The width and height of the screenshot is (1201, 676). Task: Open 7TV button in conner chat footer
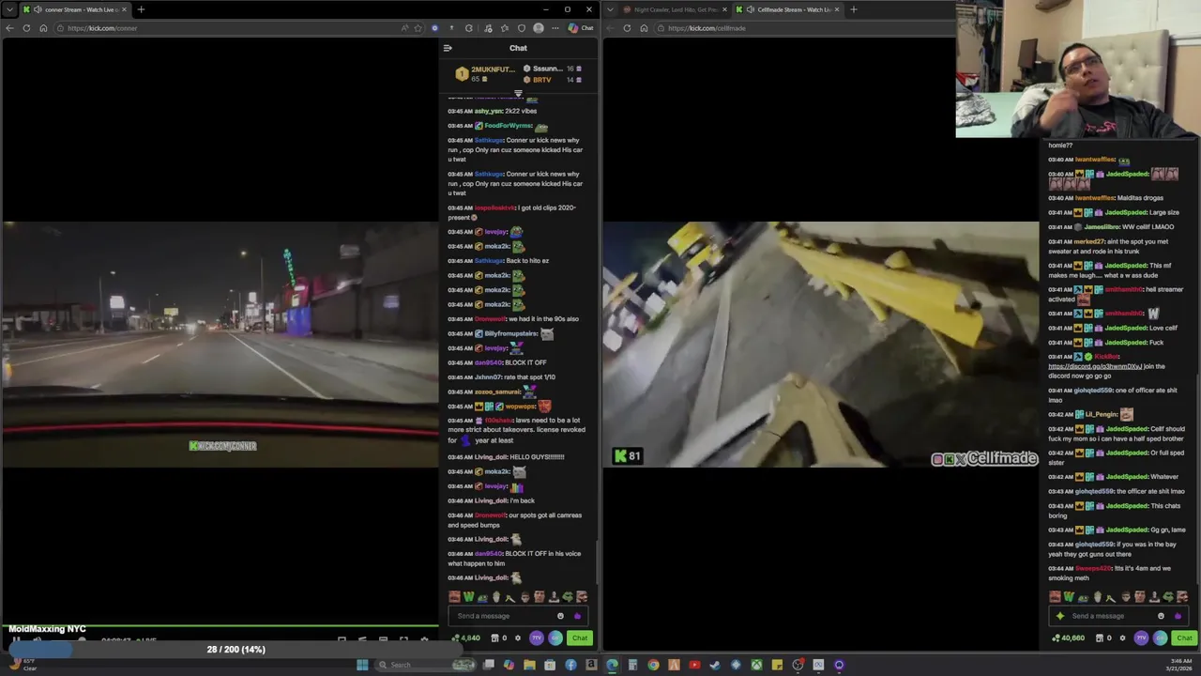click(537, 638)
